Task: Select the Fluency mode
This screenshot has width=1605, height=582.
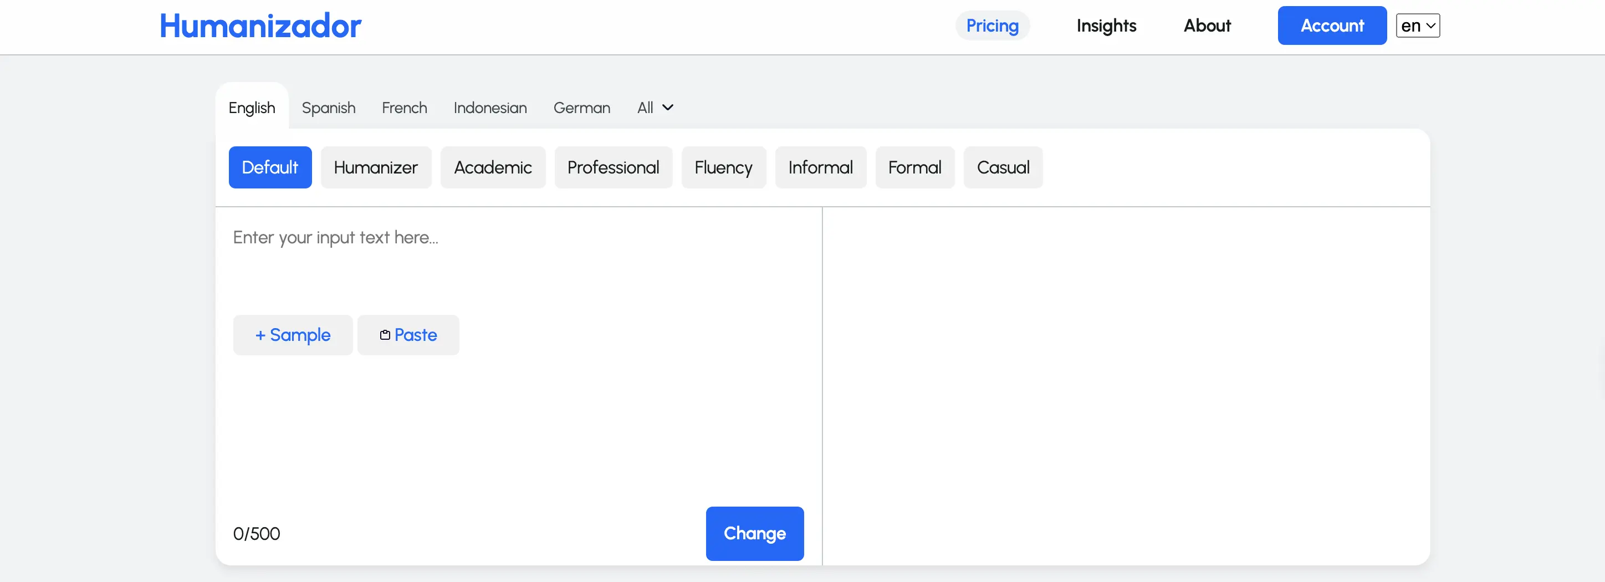Action: (x=723, y=167)
